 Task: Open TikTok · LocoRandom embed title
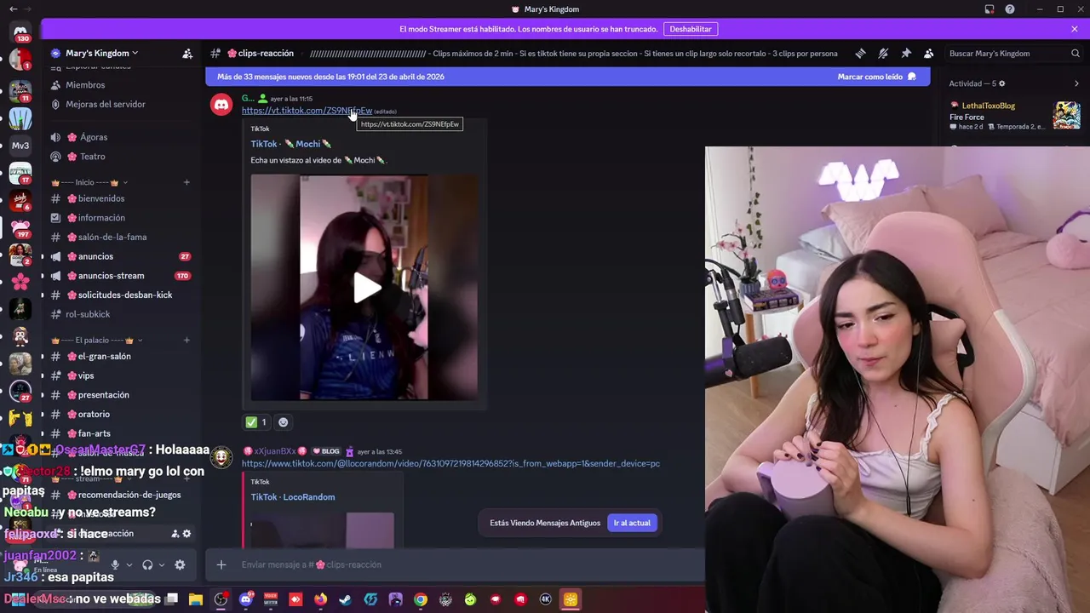293,497
